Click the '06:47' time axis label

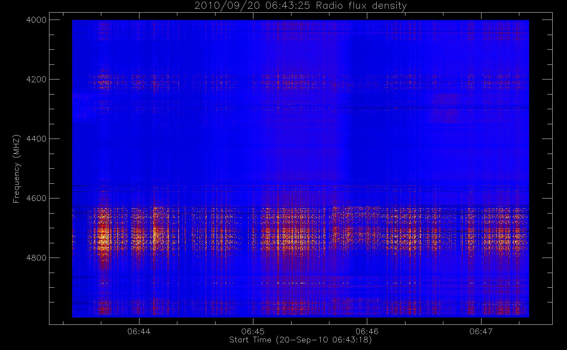pyautogui.click(x=481, y=331)
